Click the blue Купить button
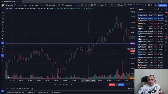168x94 pixels. [x=121, y=85]
